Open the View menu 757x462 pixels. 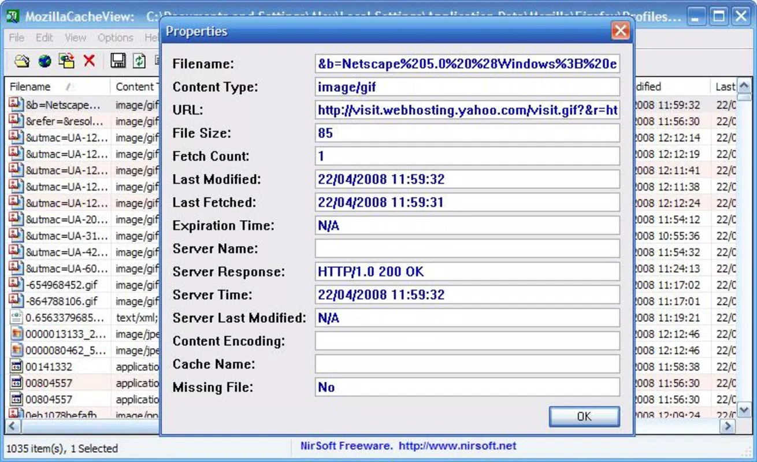click(x=75, y=38)
